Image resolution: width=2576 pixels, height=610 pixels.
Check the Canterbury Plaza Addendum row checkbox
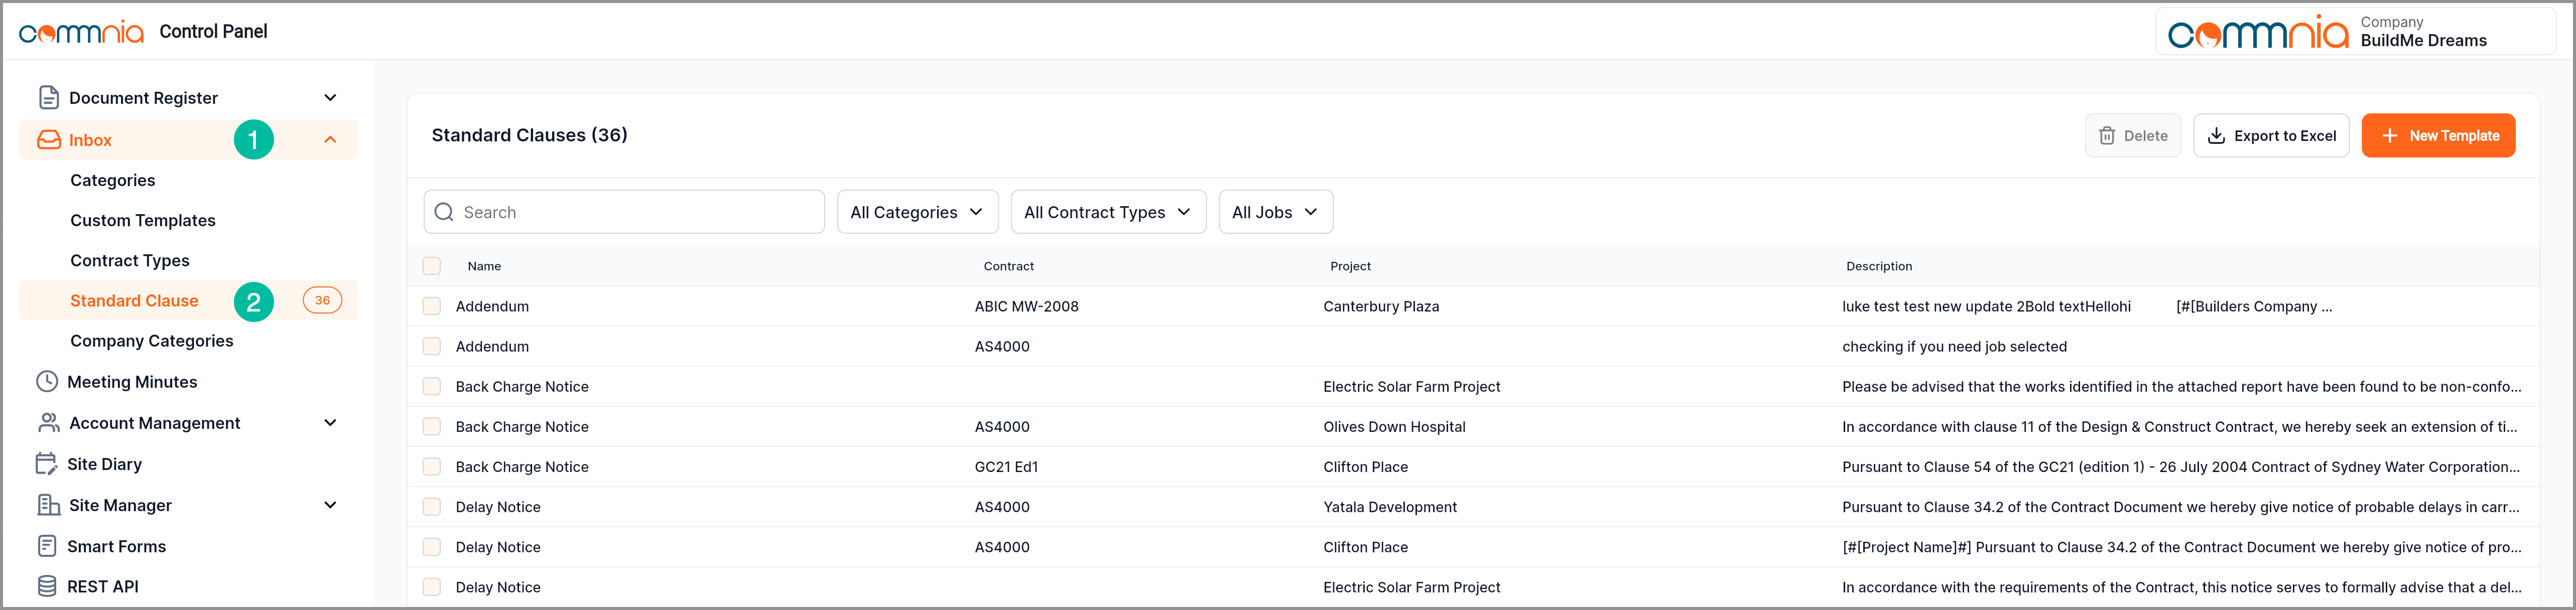(432, 306)
